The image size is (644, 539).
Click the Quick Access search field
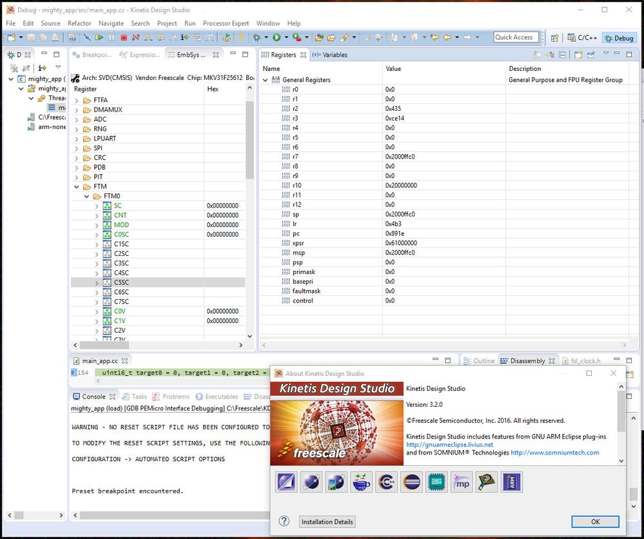[x=516, y=37]
